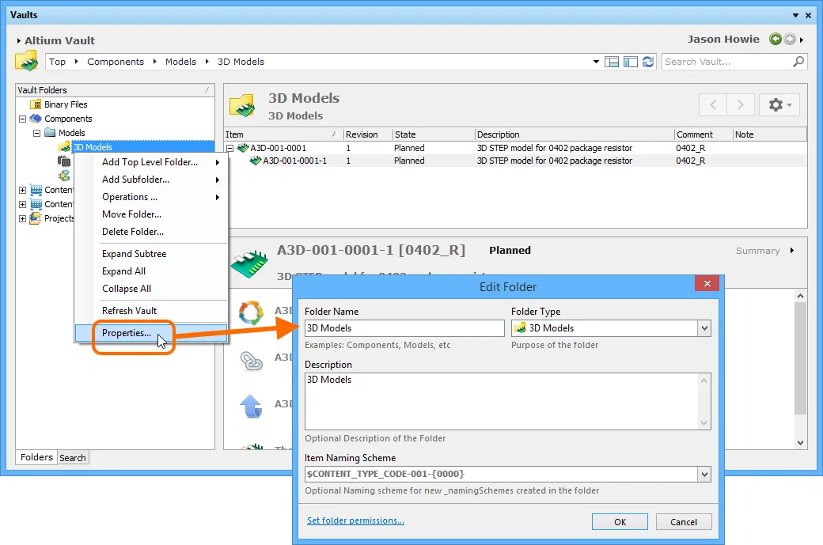This screenshot has width=823, height=545.
Task: Select the Models folder in tree
Action: coord(71,133)
